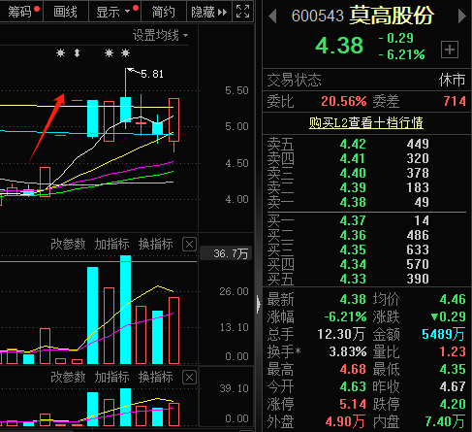This screenshot has width=472, height=432.
Task: Close the volume indicator panel
Action: [x=189, y=245]
